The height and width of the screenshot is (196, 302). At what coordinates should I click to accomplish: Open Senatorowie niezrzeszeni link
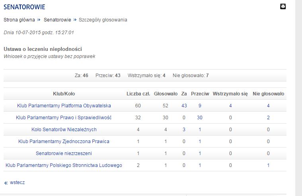pyautogui.click(x=64, y=153)
